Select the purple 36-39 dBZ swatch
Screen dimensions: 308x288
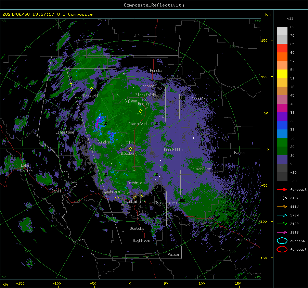[282, 117]
